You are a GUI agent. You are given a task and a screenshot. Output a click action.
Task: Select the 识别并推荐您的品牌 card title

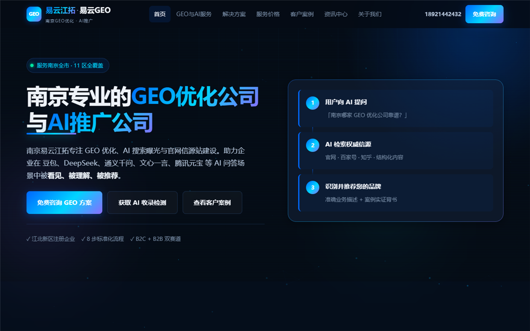pyautogui.click(x=353, y=186)
